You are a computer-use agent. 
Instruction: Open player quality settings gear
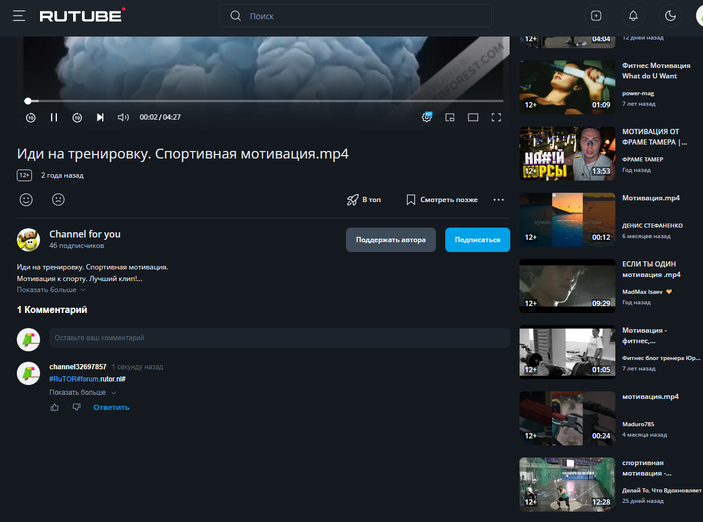pos(427,117)
